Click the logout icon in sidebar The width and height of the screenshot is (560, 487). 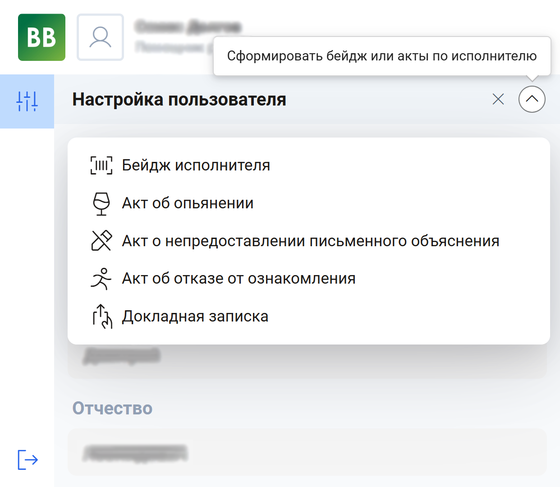pos(28,459)
